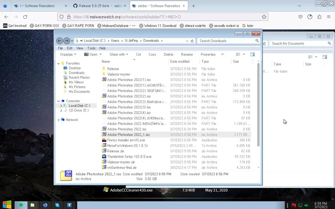Click the Cut toolbar button
Screen dimensions: 335x209
point(138,54)
